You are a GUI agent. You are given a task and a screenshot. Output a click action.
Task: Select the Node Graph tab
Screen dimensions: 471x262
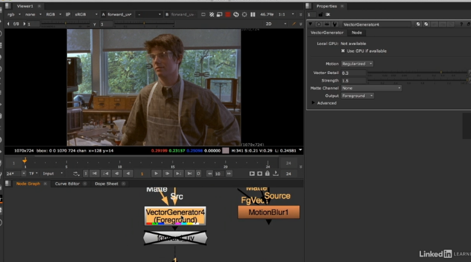[x=28, y=184]
